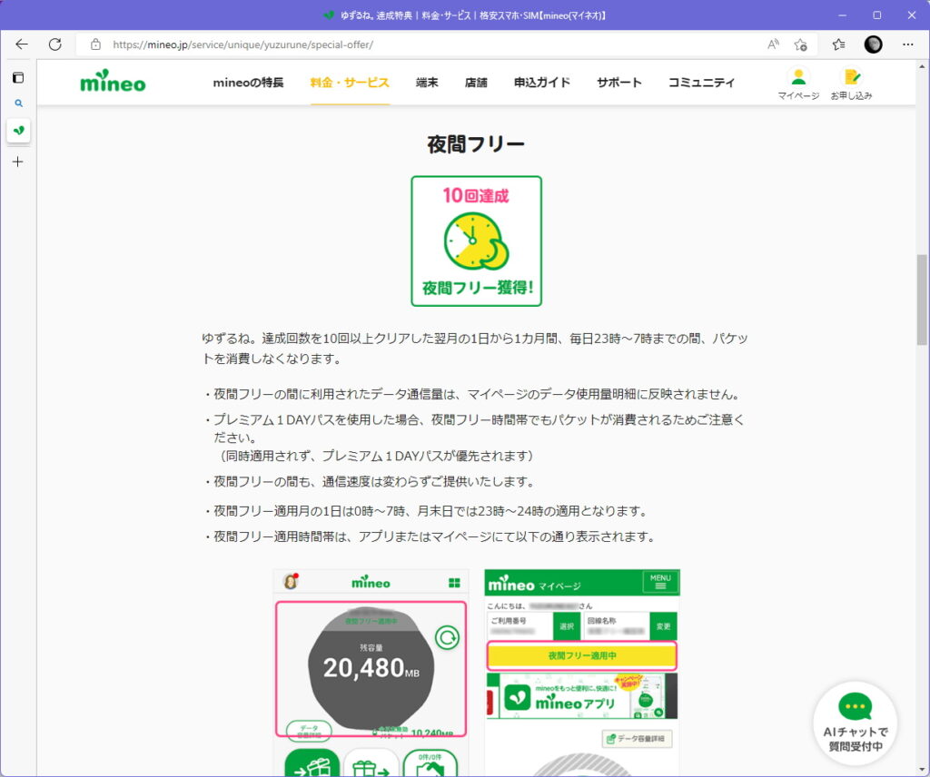Viewport: 930px width, 777px height.
Task: Open browser Settings and more menu
Action: coord(907,44)
